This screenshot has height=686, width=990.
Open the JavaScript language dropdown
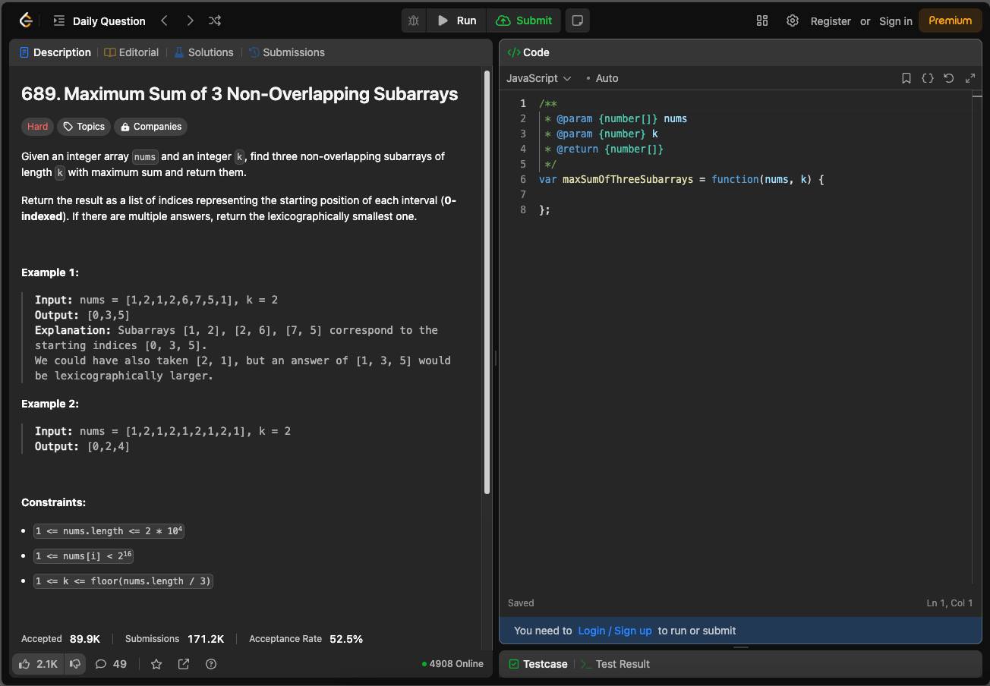click(538, 78)
